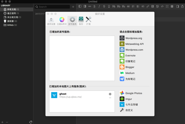Open the 主题&样式 preferences tab
This screenshot has height=124, width=185.
pos(61,21)
